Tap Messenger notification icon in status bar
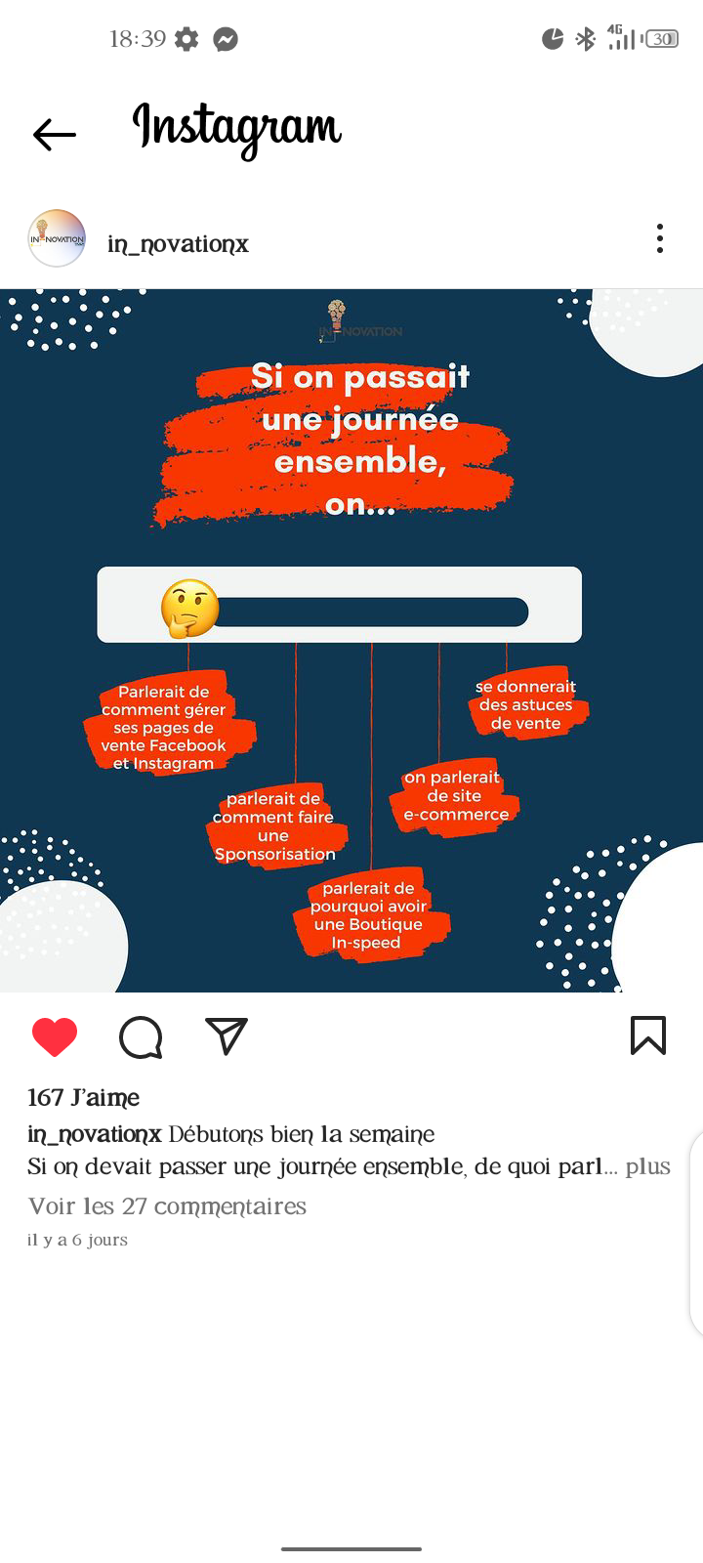 (x=226, y=39)
